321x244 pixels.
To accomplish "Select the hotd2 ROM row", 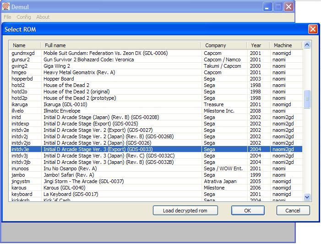I will 157,85.
